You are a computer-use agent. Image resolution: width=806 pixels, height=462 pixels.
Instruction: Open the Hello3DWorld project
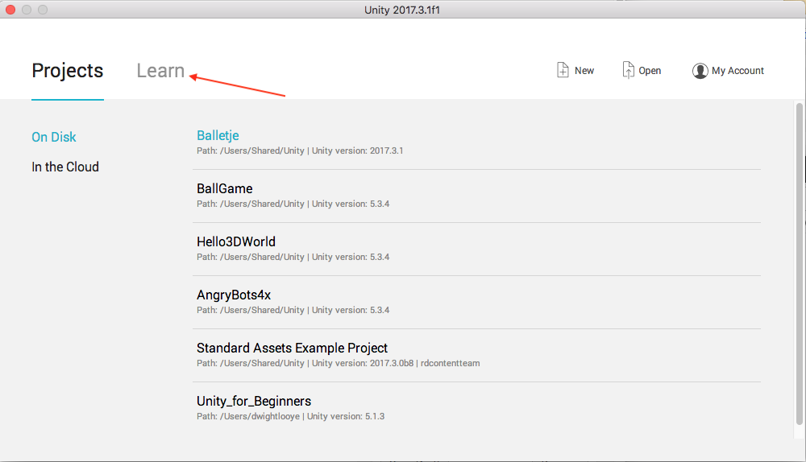pos(236,241)
